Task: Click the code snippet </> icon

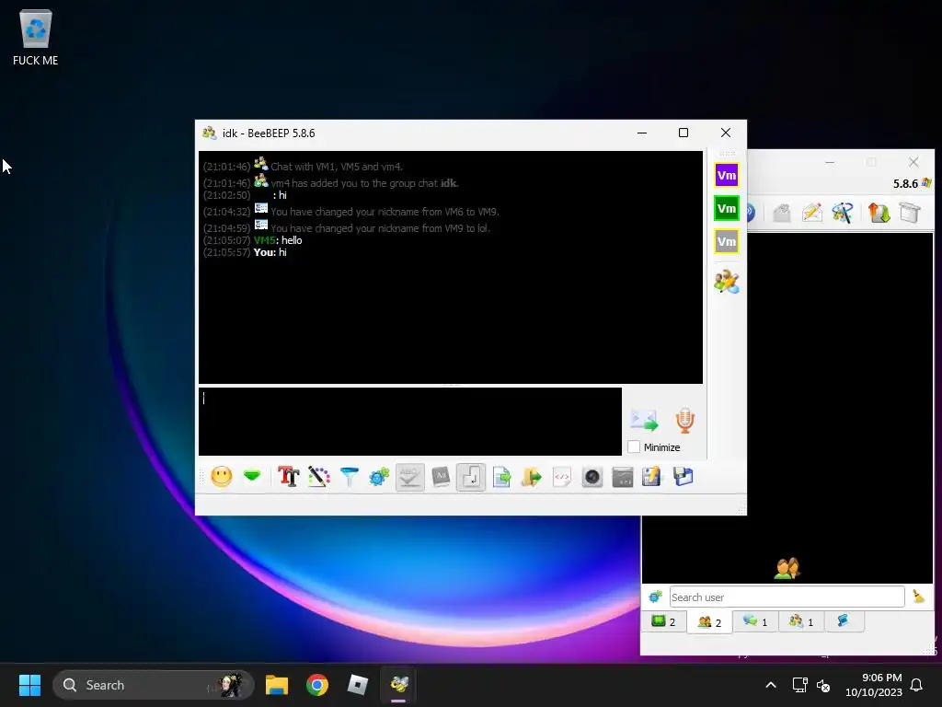Action: click(x=562, y=478)
